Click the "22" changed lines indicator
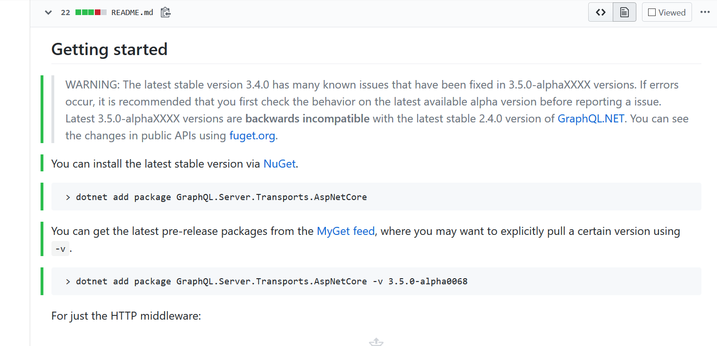Image resolution: width=717 pixels, height=346 pixels. point(65,12)
